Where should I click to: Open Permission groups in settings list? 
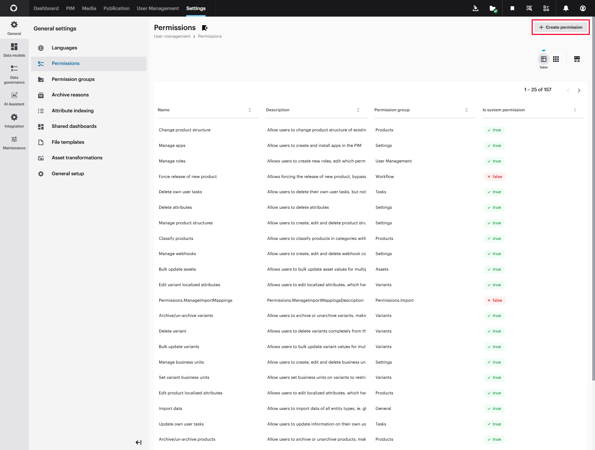point(73,79)
